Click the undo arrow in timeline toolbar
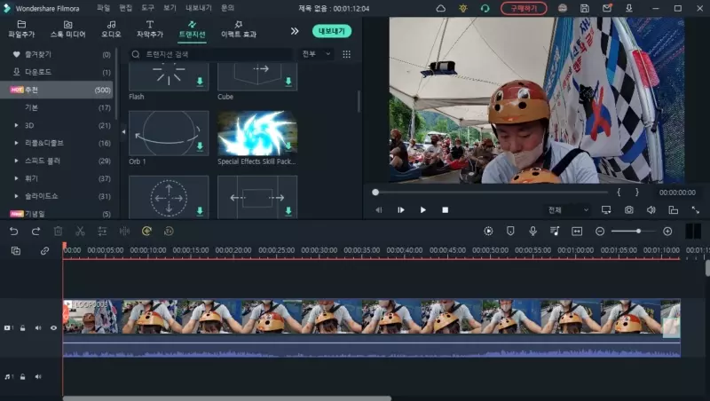Screen dimensions: 710x401 pos(13,232)
